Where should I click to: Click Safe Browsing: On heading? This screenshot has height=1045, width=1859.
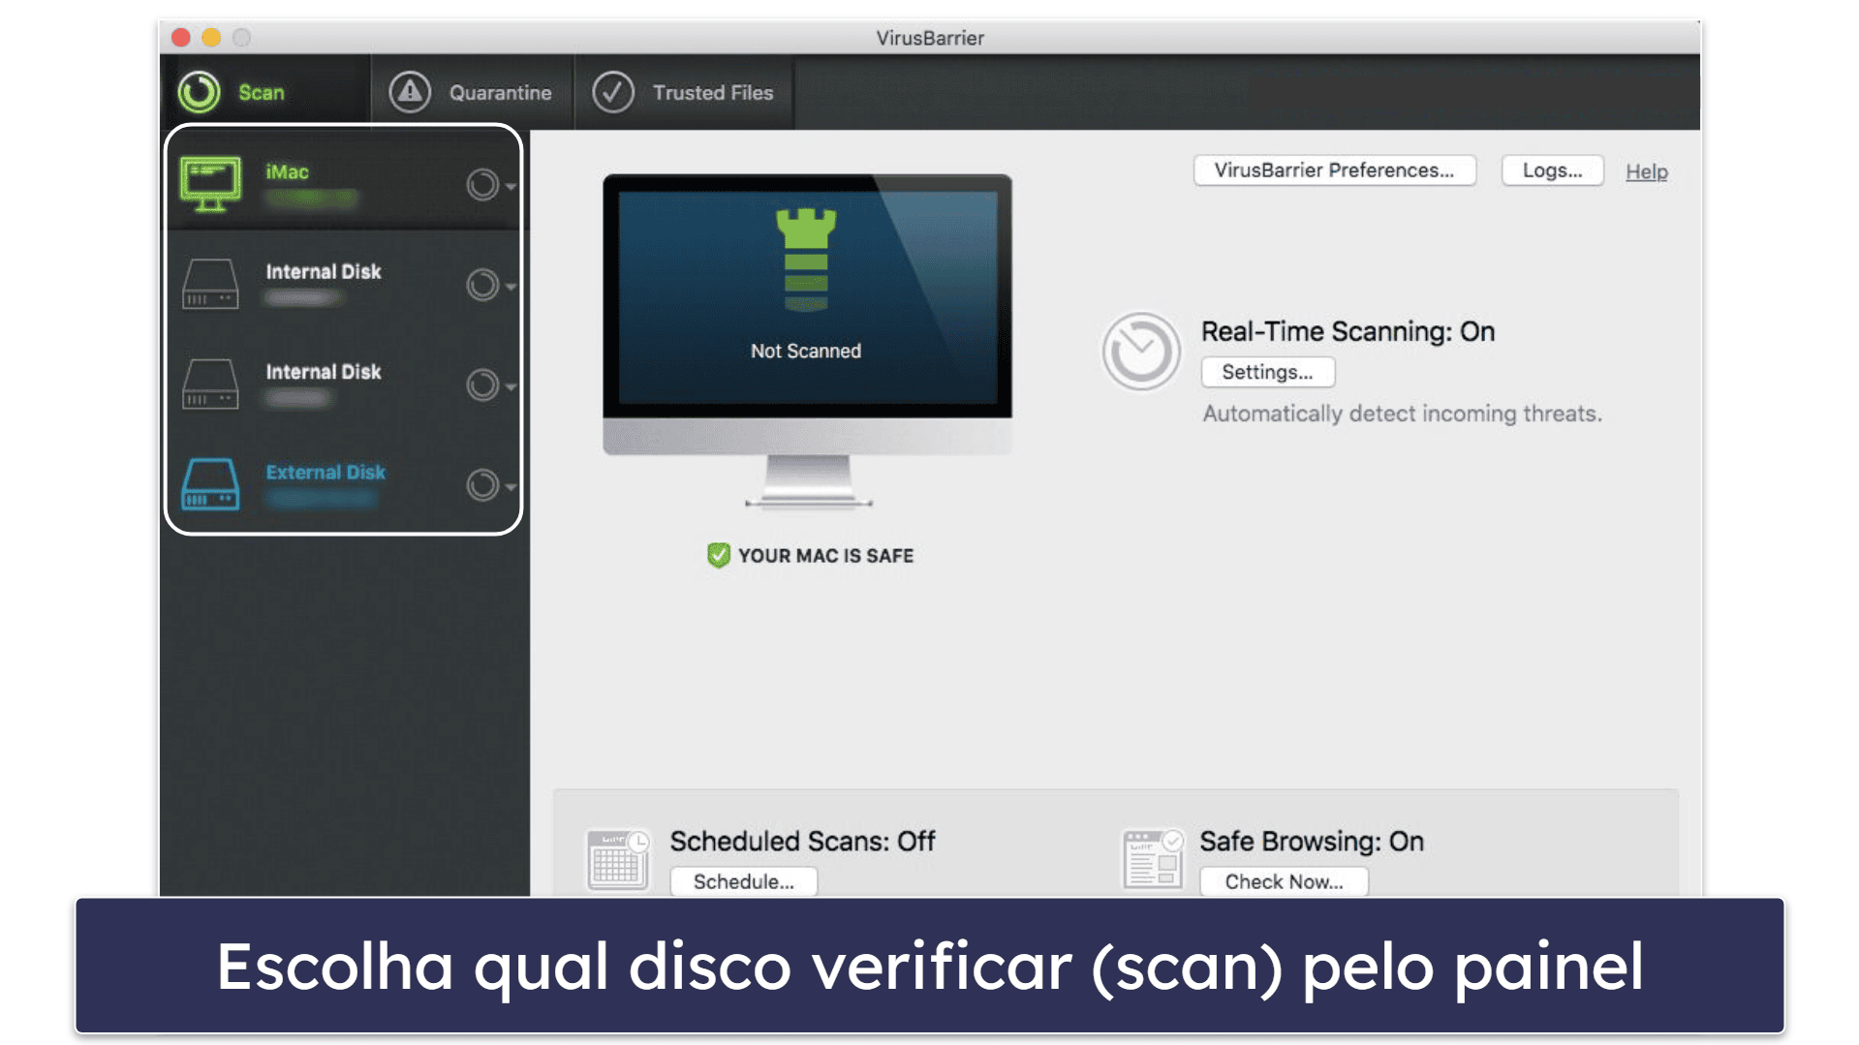click(1312, 841)
